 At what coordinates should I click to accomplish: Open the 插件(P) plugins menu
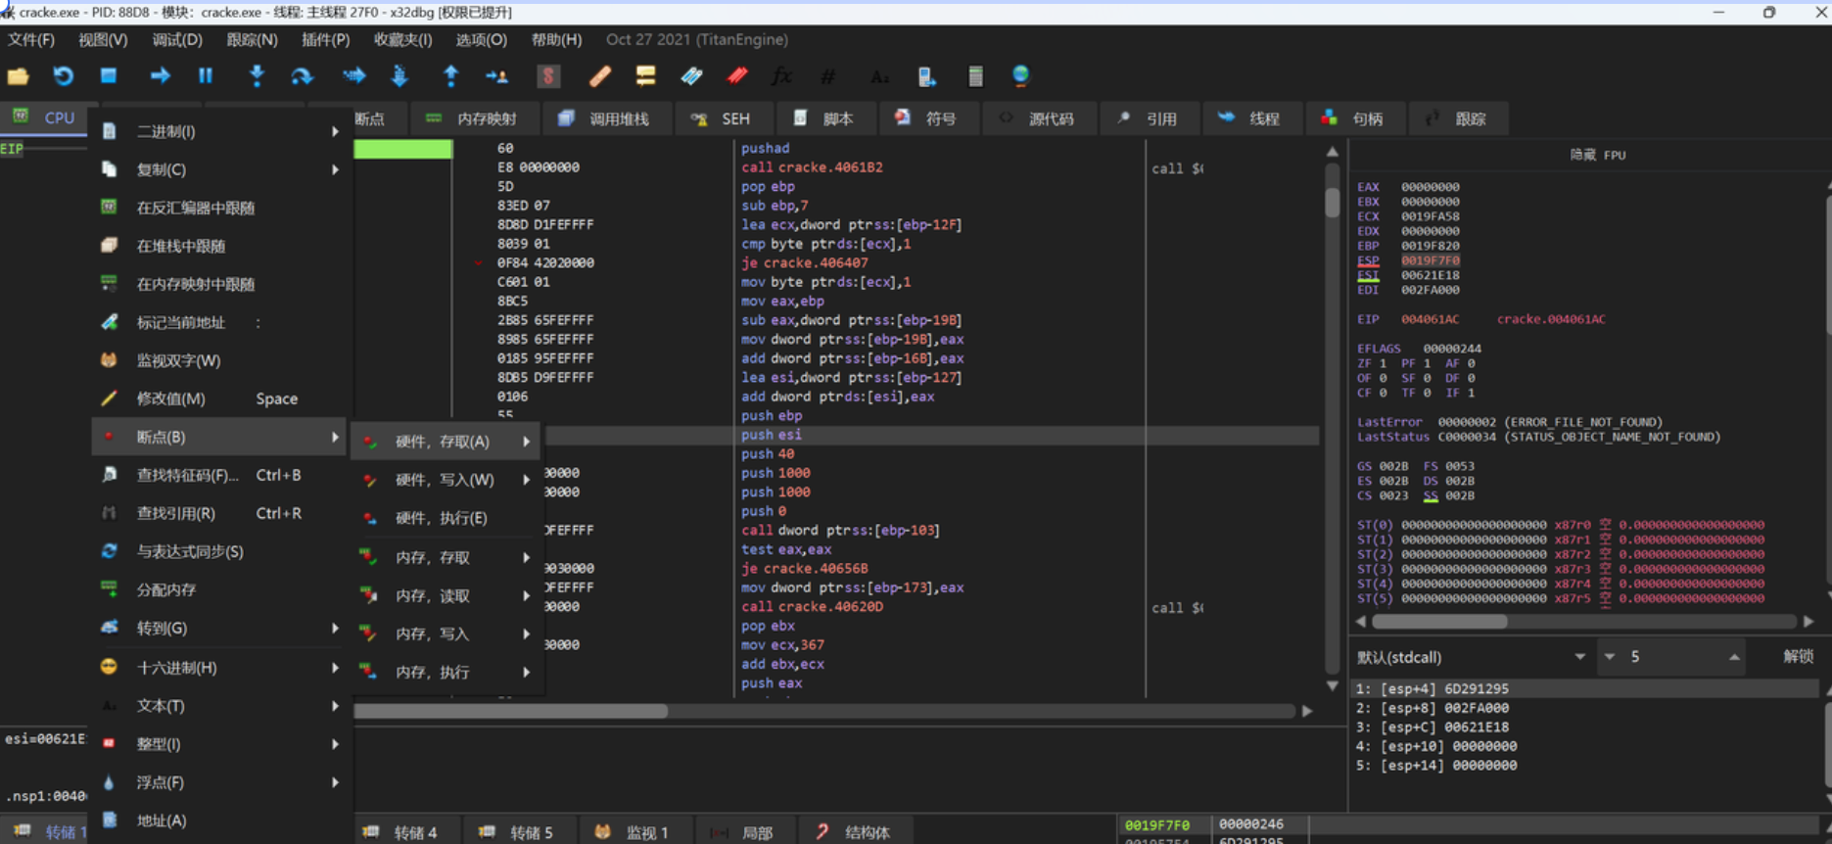click(326, 40)
